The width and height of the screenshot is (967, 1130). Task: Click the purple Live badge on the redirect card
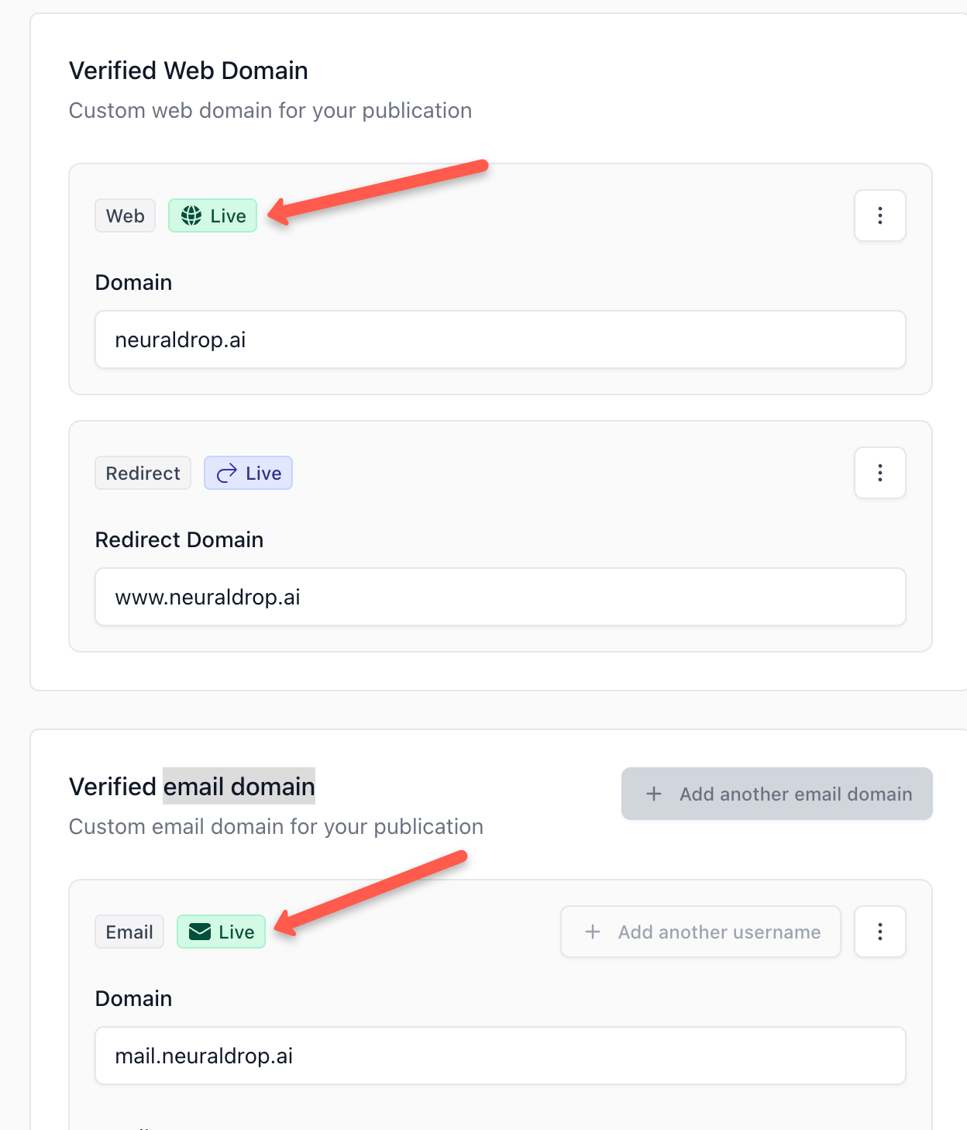tap(248, 472)
